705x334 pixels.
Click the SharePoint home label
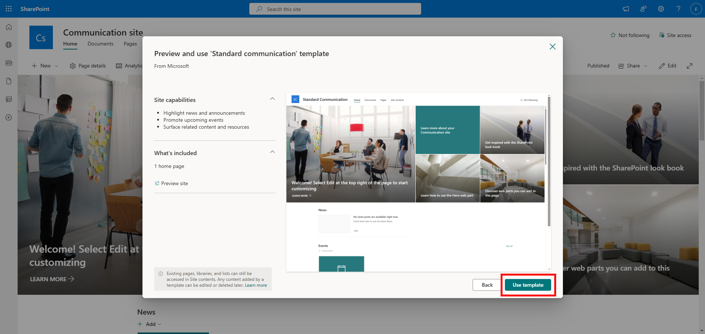click(35, 9)
